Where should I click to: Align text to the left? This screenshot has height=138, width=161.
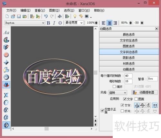tap(104, 23)
